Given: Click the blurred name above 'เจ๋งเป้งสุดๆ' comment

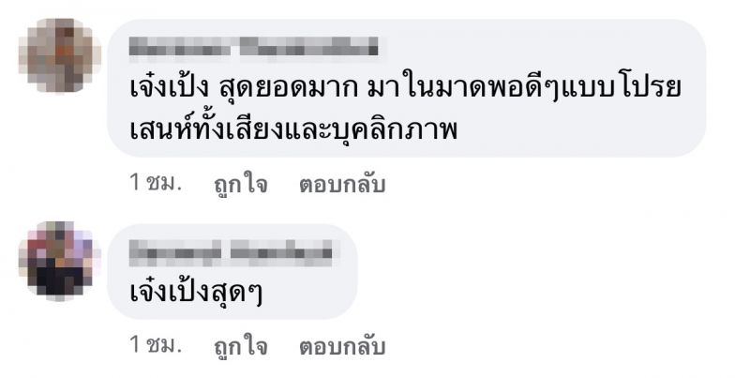Looking at the screenshot, I should [231, 252].
